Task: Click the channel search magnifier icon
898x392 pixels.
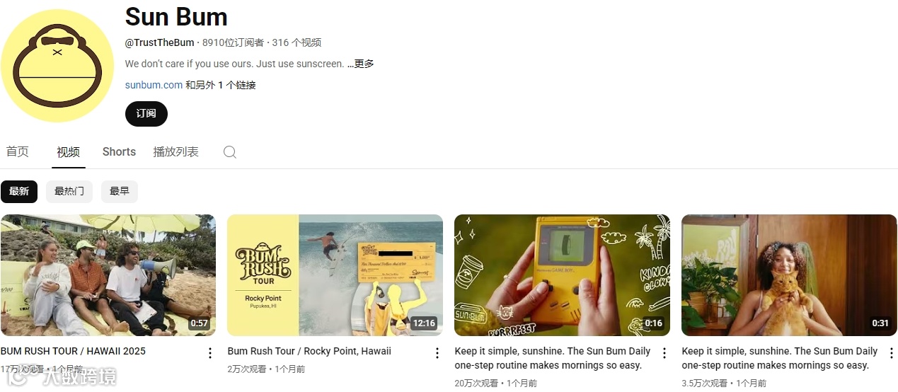Action: pos(229,152)
